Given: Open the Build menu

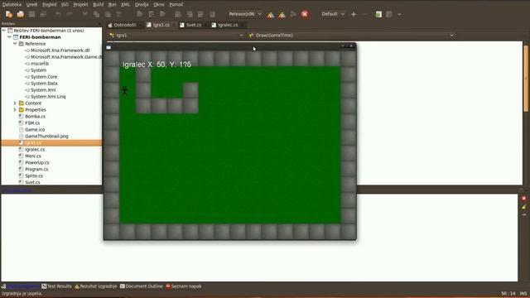Looking at the screenshot, I should [x=98, y=4].
